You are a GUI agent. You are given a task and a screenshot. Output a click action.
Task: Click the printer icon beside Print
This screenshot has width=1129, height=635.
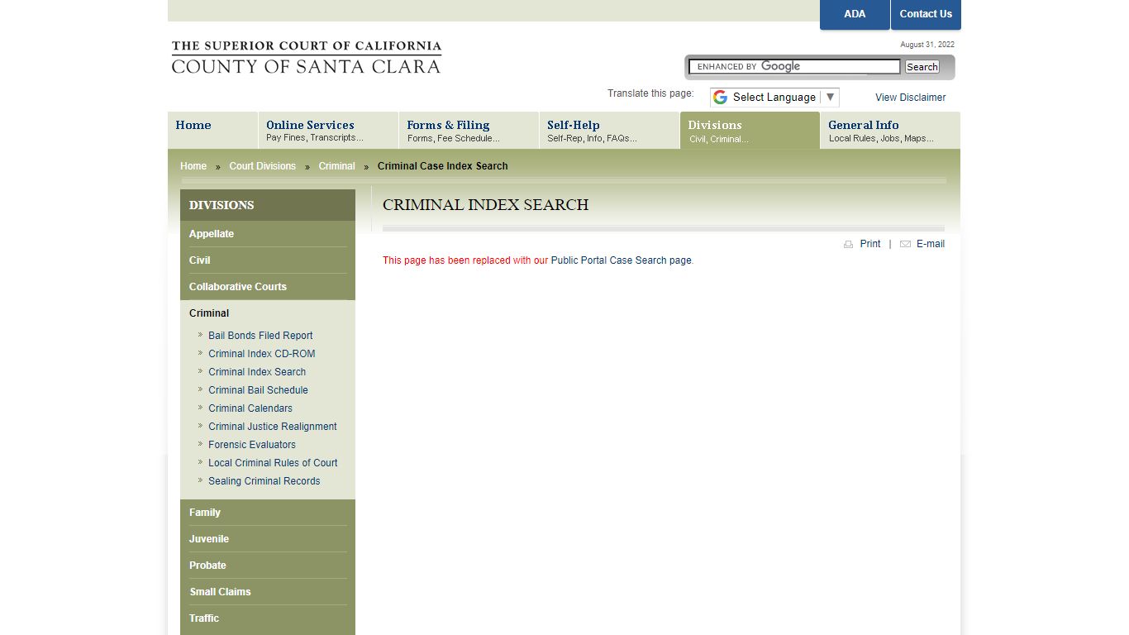tap(849, 243)
